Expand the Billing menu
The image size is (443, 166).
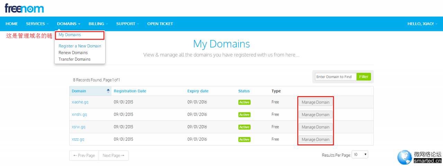[x=98, y=24]
